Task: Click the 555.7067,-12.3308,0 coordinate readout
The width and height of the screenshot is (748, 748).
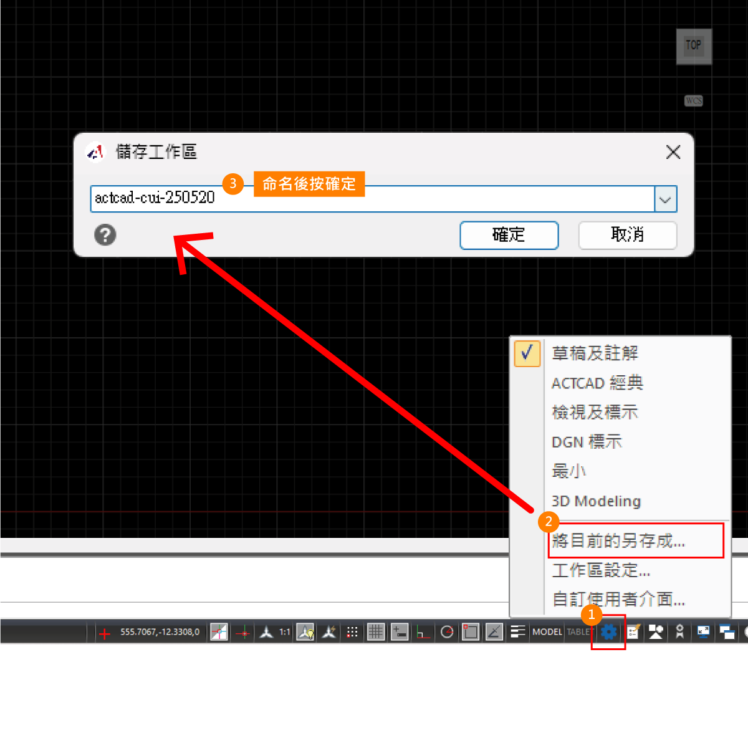Action: tap(160, 632)
